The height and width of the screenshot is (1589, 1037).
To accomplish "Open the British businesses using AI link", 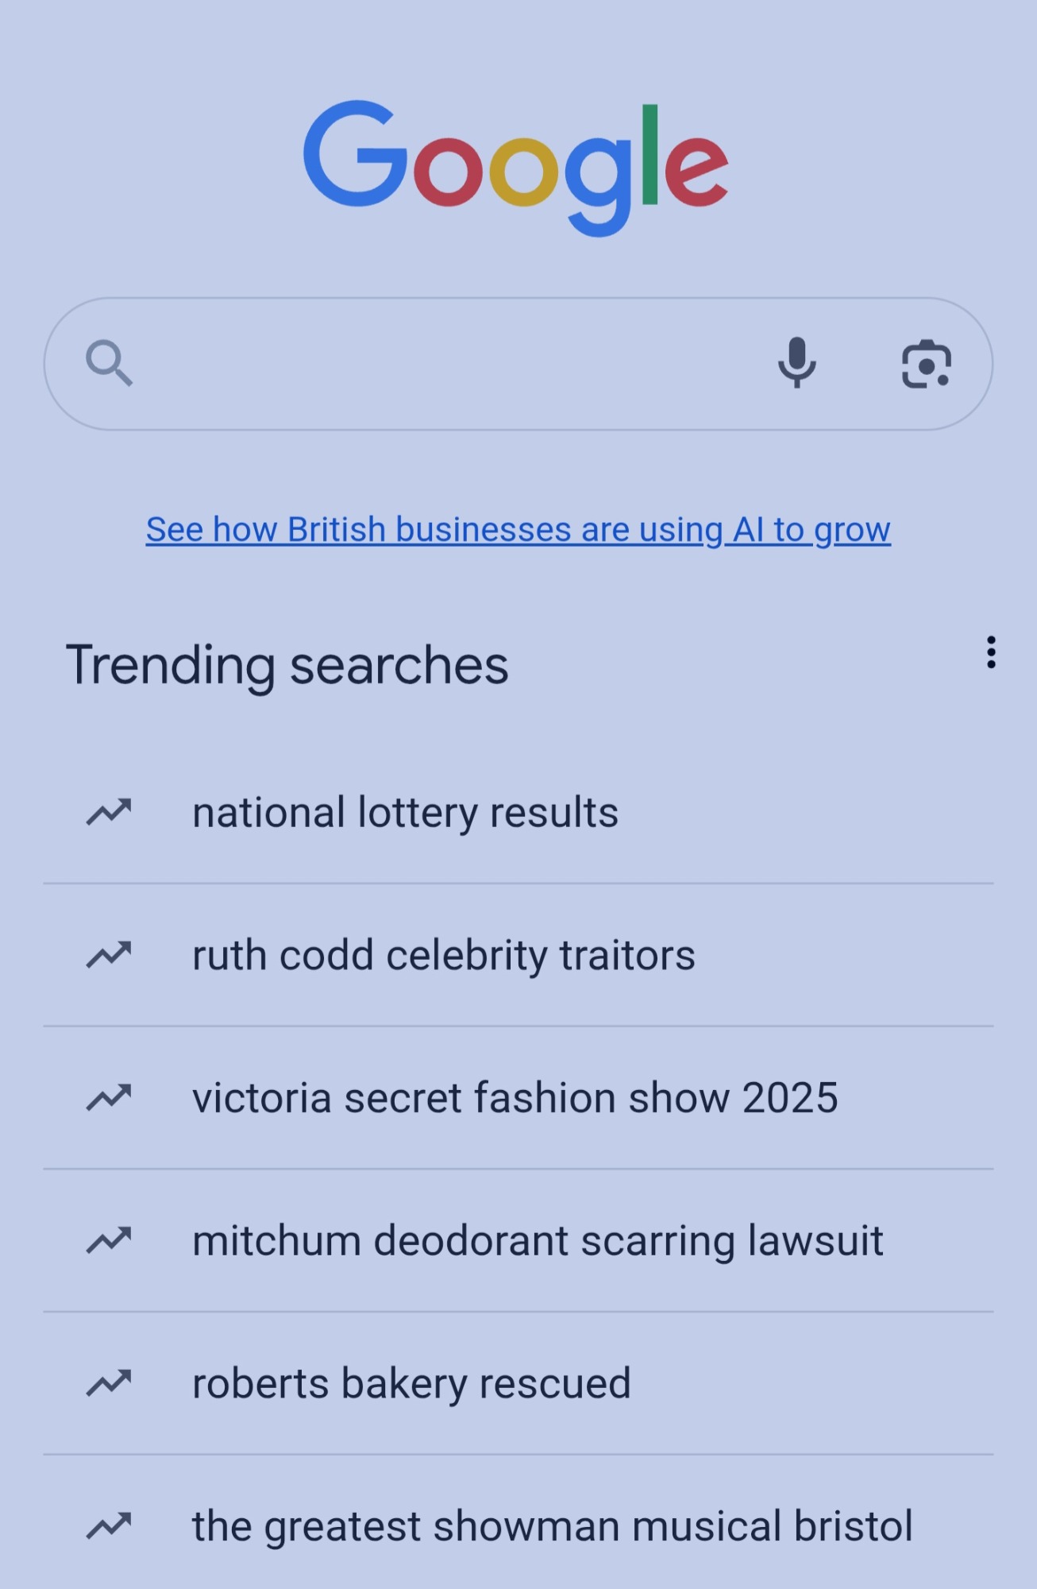I will click(518, 530).
